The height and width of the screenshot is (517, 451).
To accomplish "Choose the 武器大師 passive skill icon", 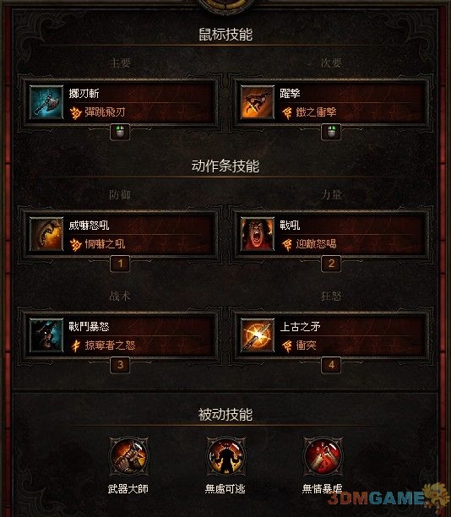I will pos(128,456).
